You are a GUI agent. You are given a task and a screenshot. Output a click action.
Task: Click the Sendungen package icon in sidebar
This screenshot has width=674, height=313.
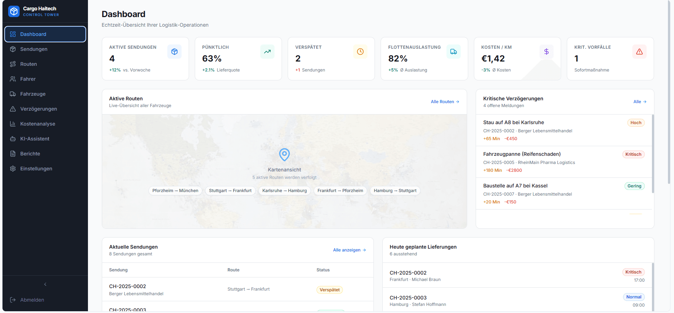(x=13, y=49)
